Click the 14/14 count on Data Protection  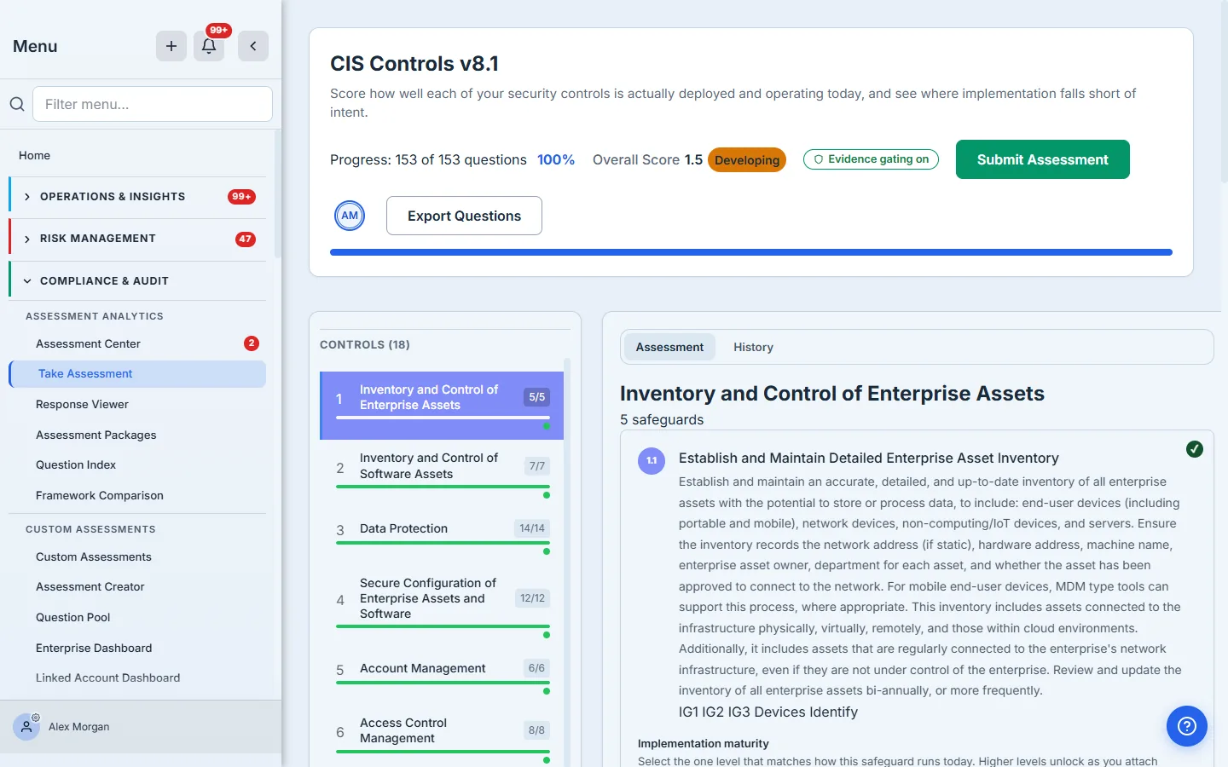[x=532, y=528]
